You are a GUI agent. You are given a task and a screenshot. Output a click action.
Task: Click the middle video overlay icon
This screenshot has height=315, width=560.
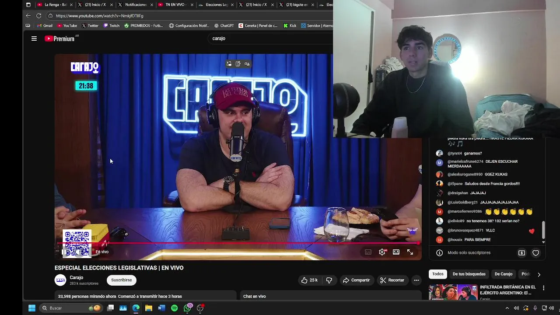(x=238, y=64)
